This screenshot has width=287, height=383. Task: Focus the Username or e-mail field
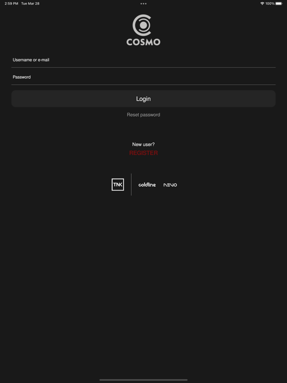(x=143, y=60)
